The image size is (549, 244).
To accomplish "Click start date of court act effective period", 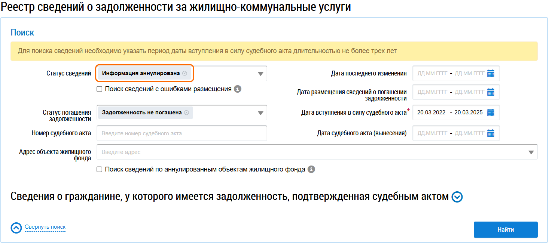I will [x=431, y=112].
